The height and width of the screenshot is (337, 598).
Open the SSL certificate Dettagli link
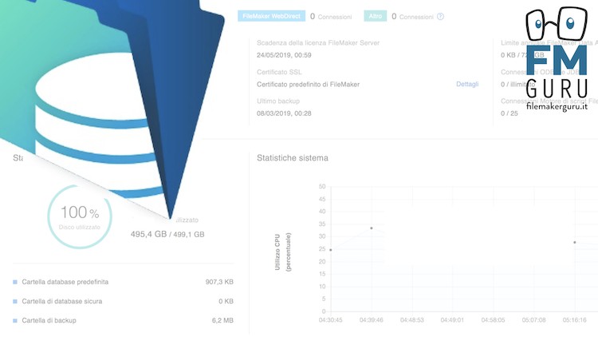pos(467,84)
